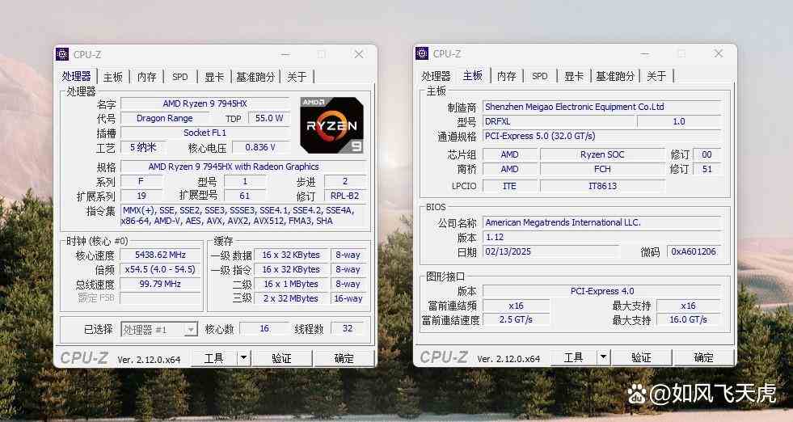The width and height of the screenshot is (793, 422).
Task: Minimize the left CPU-Z window
Action: tap(285, 54)
